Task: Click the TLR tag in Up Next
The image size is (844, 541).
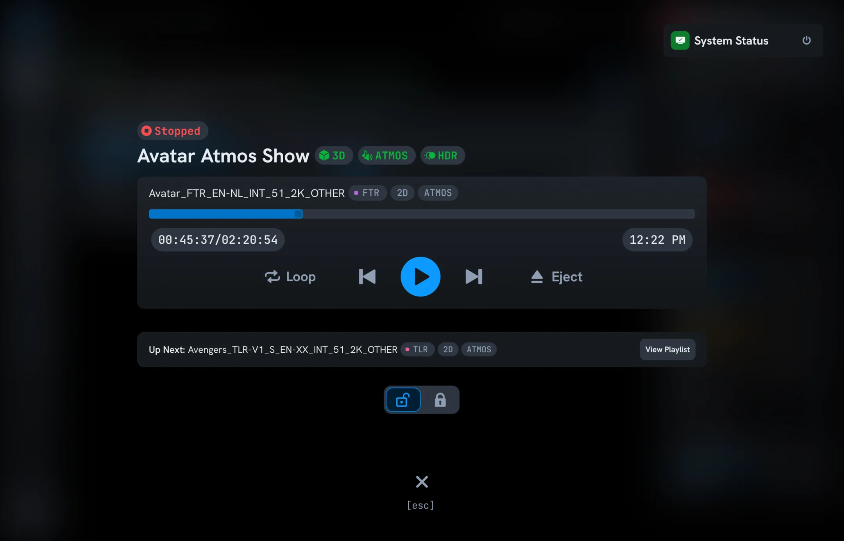Action: click(x=417, y=349)
